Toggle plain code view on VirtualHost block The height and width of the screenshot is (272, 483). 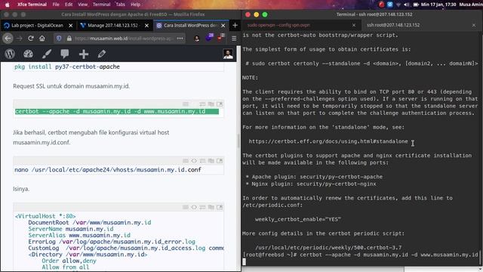pyautogui.click(x=194, y=207)
